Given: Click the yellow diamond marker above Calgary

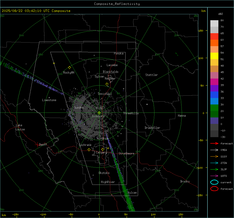Looking at the screenshot, I should point(103,149).
